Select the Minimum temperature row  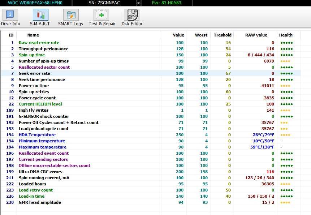click(x=151, y=141)
